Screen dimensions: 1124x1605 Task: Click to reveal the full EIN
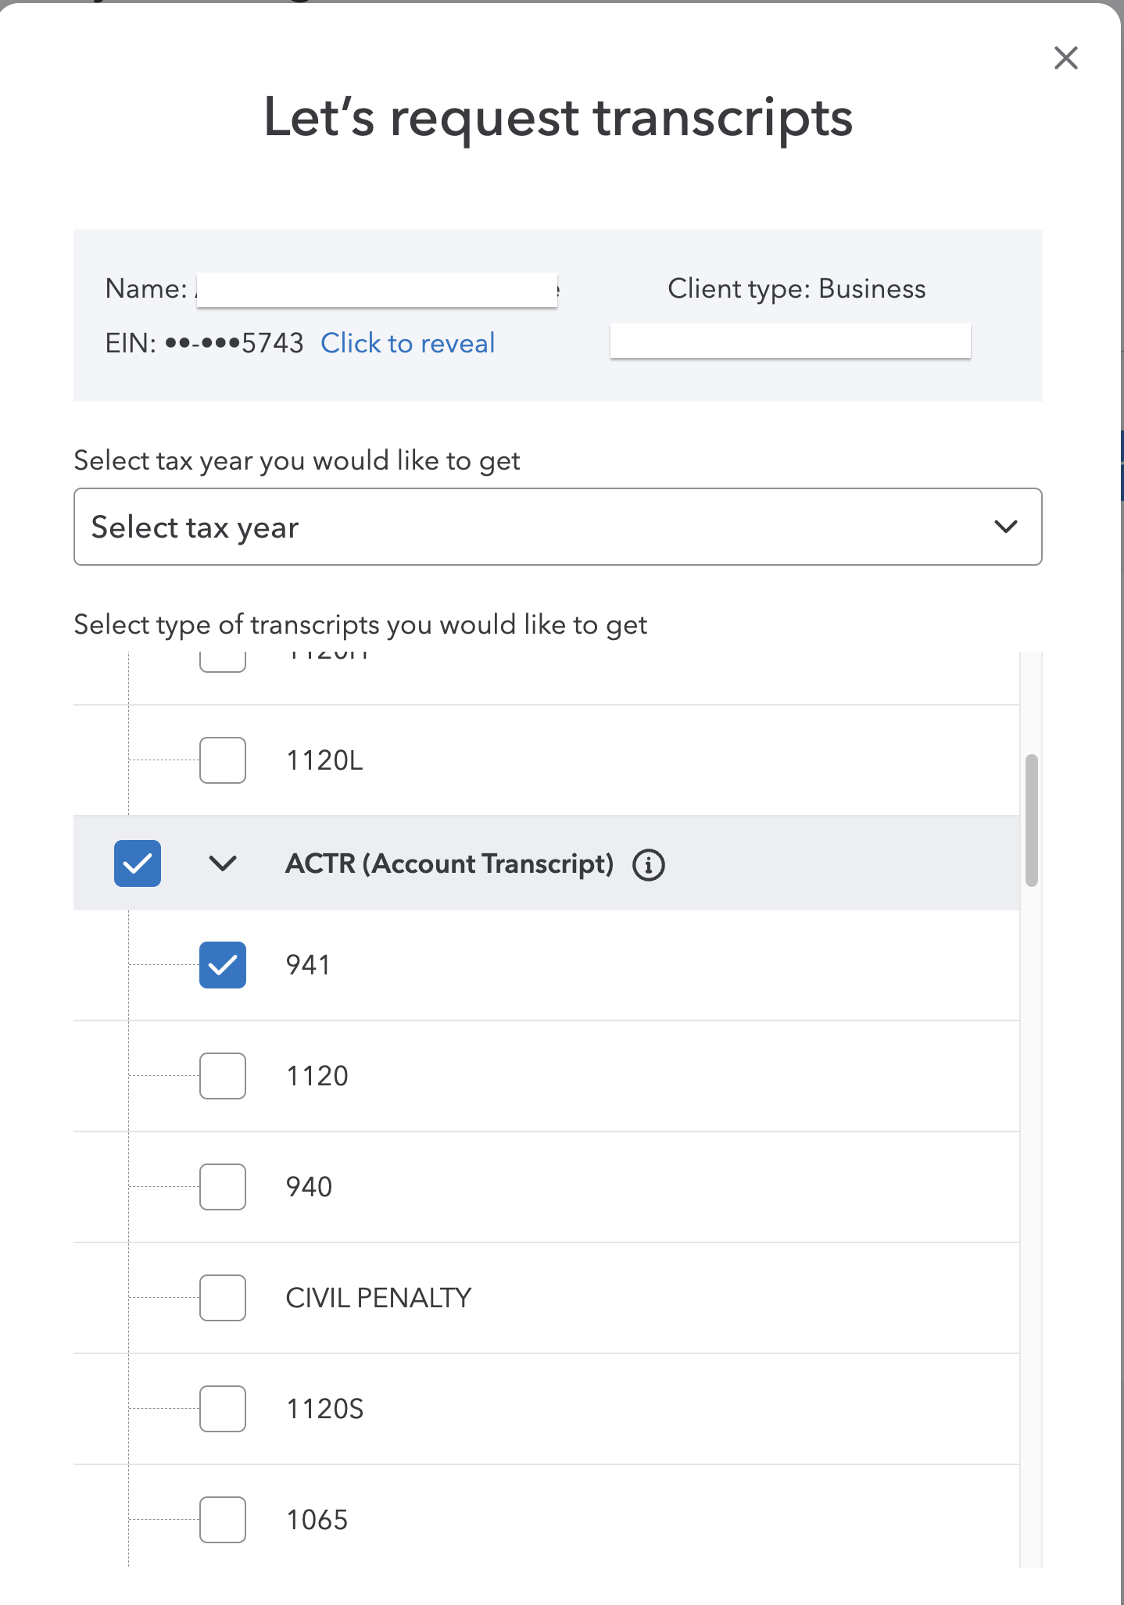(x=407, y=343)
